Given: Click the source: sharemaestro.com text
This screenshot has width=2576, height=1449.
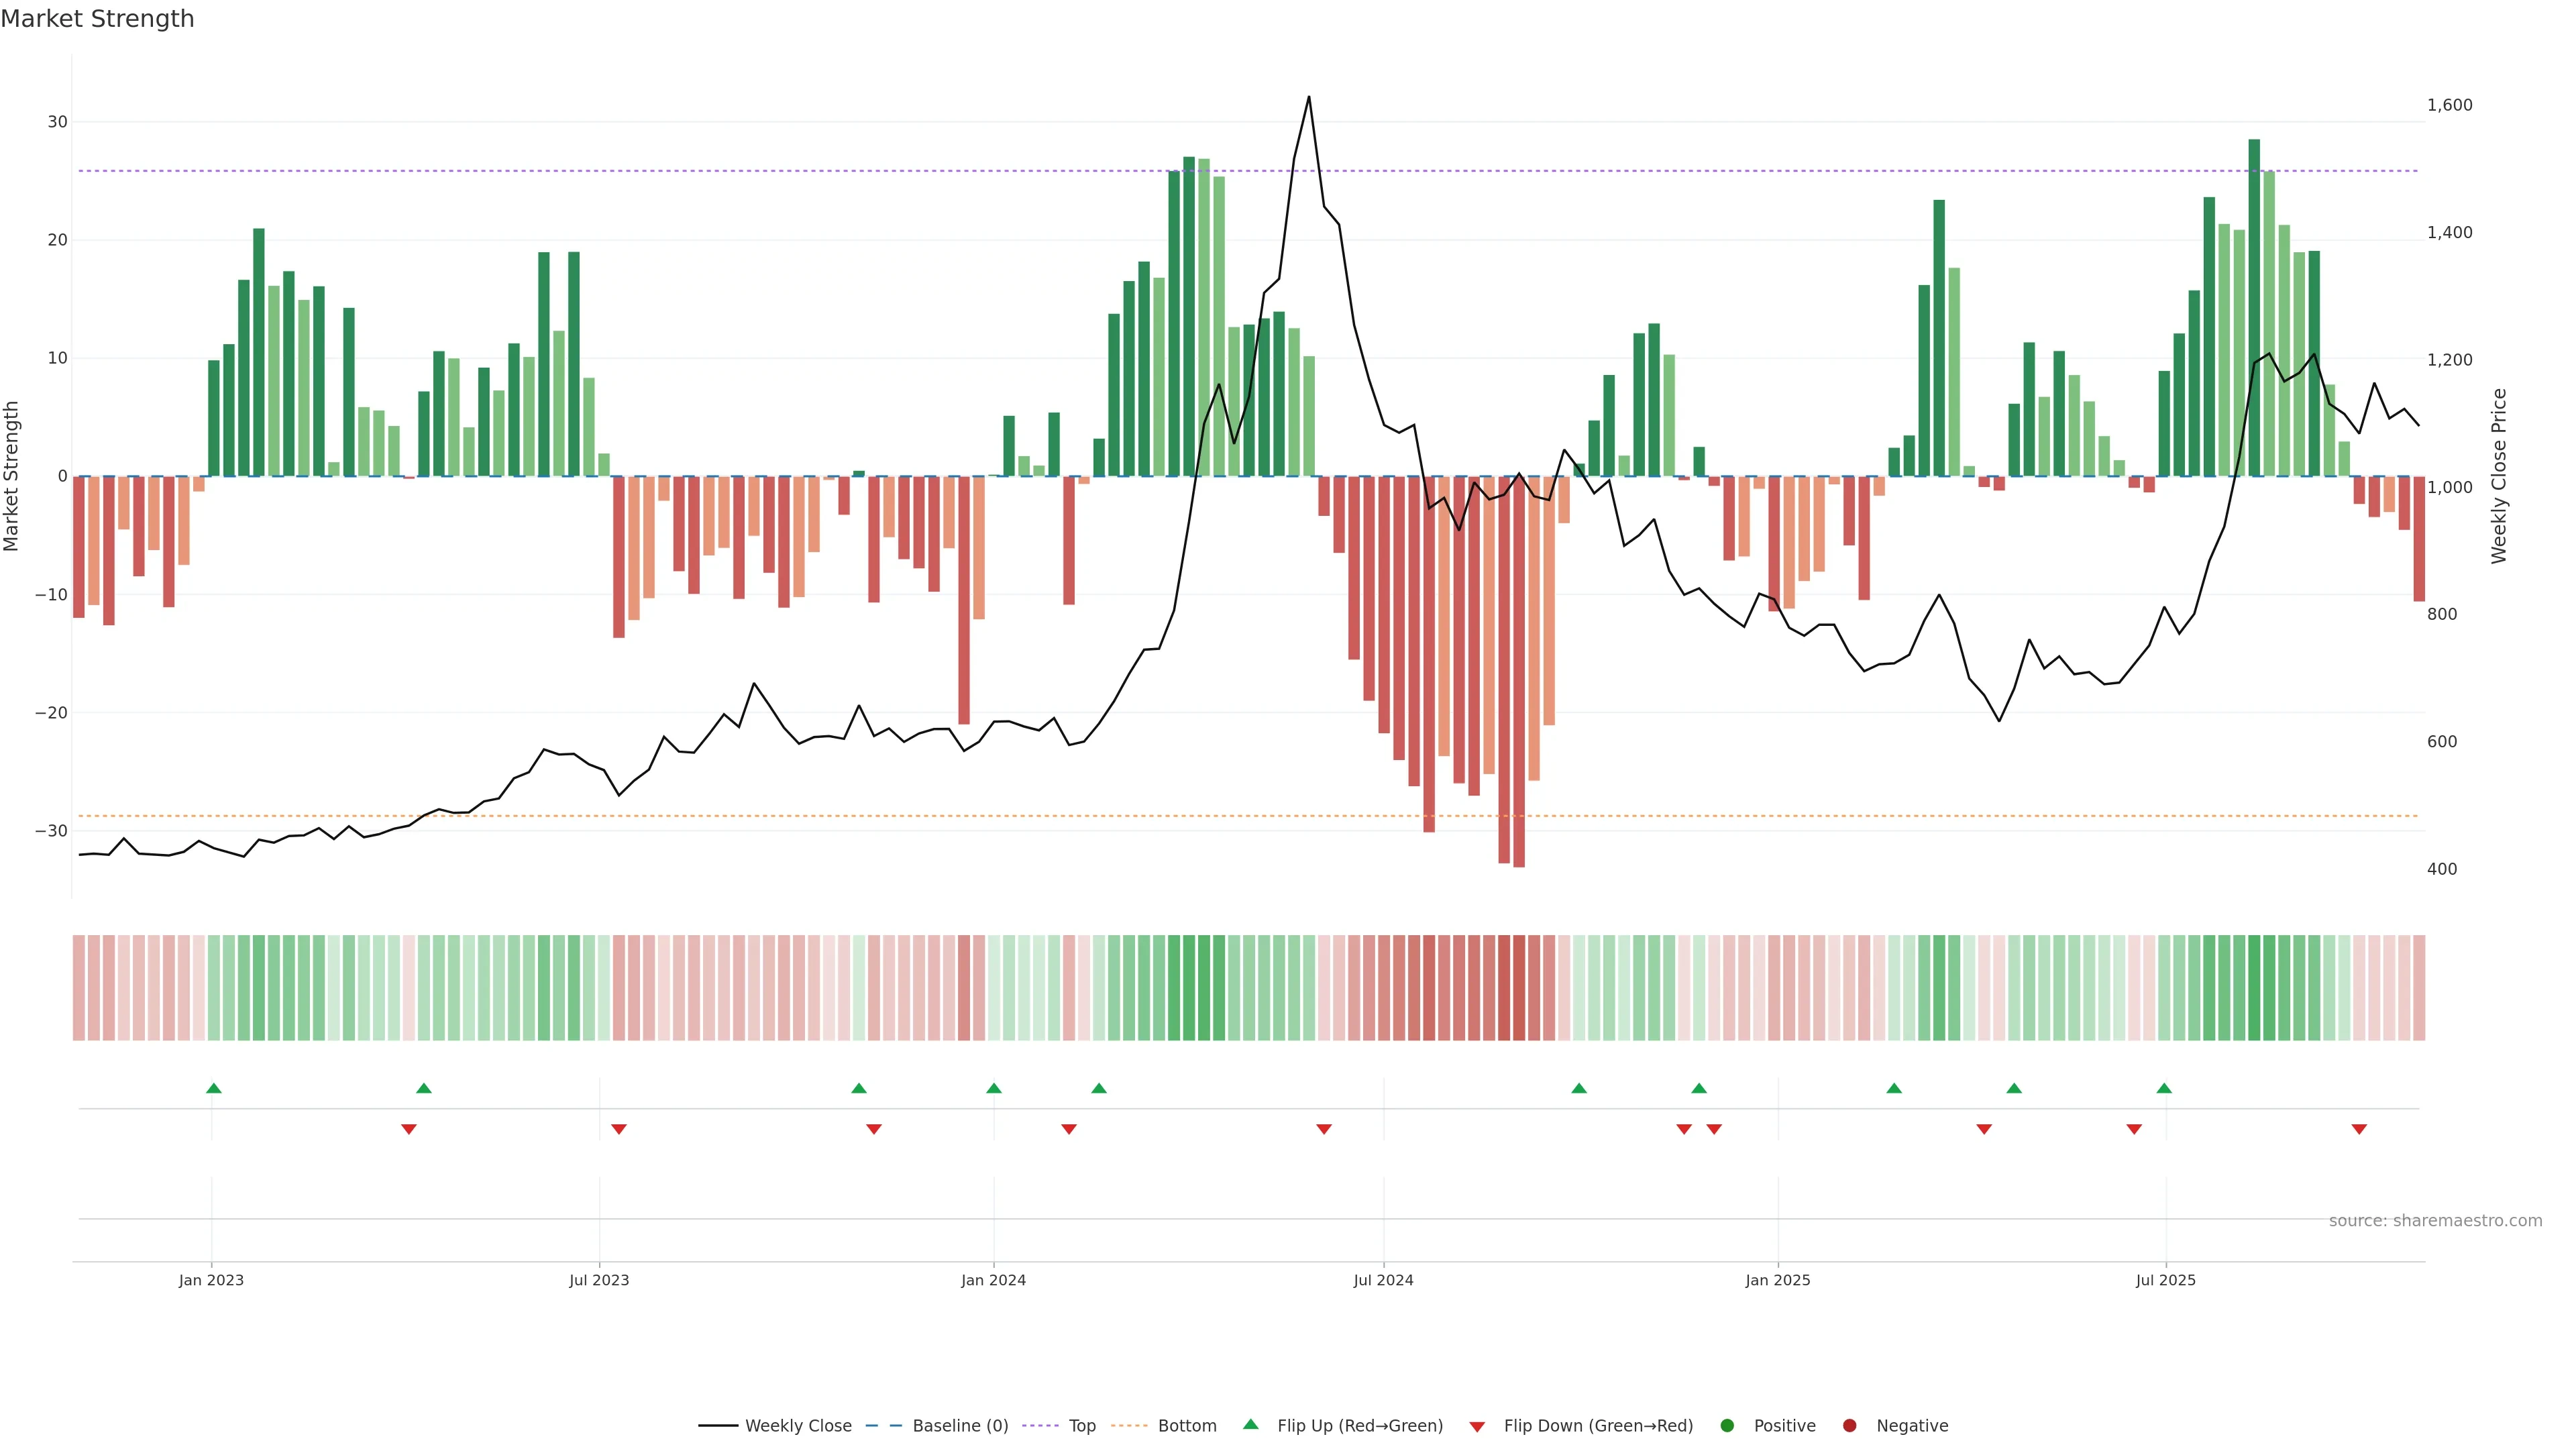Looking at the screenshot, I should tap(2435, 1221).
